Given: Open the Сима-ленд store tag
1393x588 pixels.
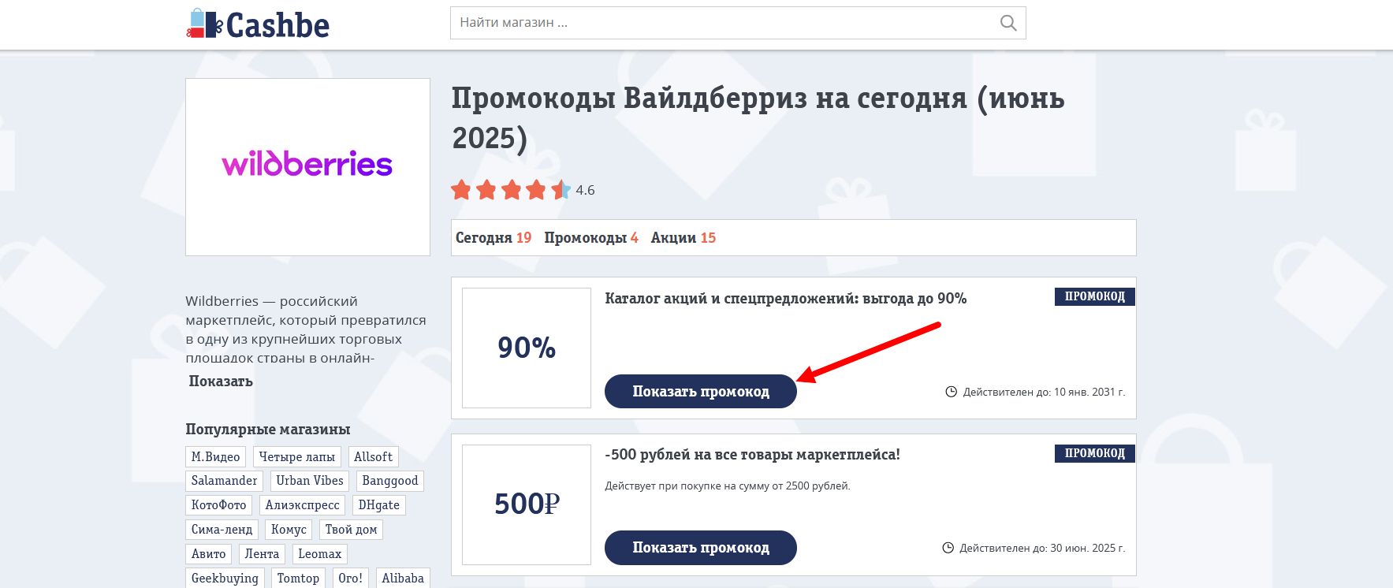Looking at the screenshot, I should point(222,530).
